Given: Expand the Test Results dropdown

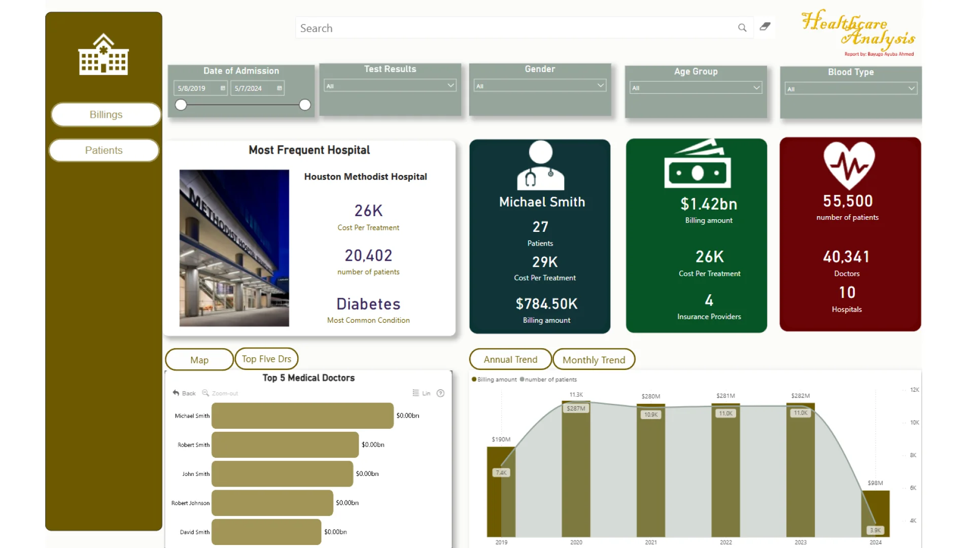Looking at the screenshot, I should point(450,86).
